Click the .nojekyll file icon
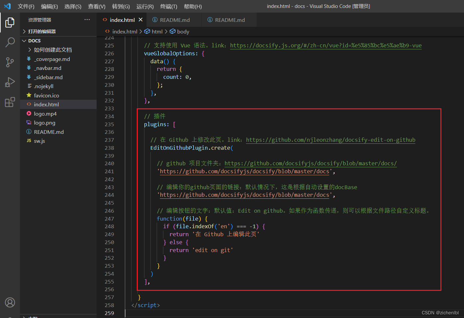The height and width of the screenshot is (318, 464). coord(29,86)
